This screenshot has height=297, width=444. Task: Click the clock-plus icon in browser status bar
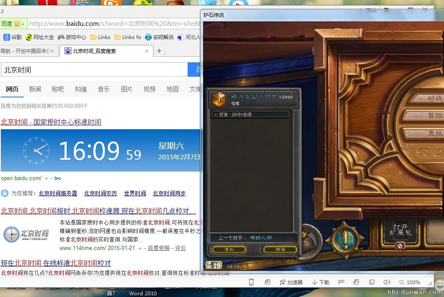point(267,282)
